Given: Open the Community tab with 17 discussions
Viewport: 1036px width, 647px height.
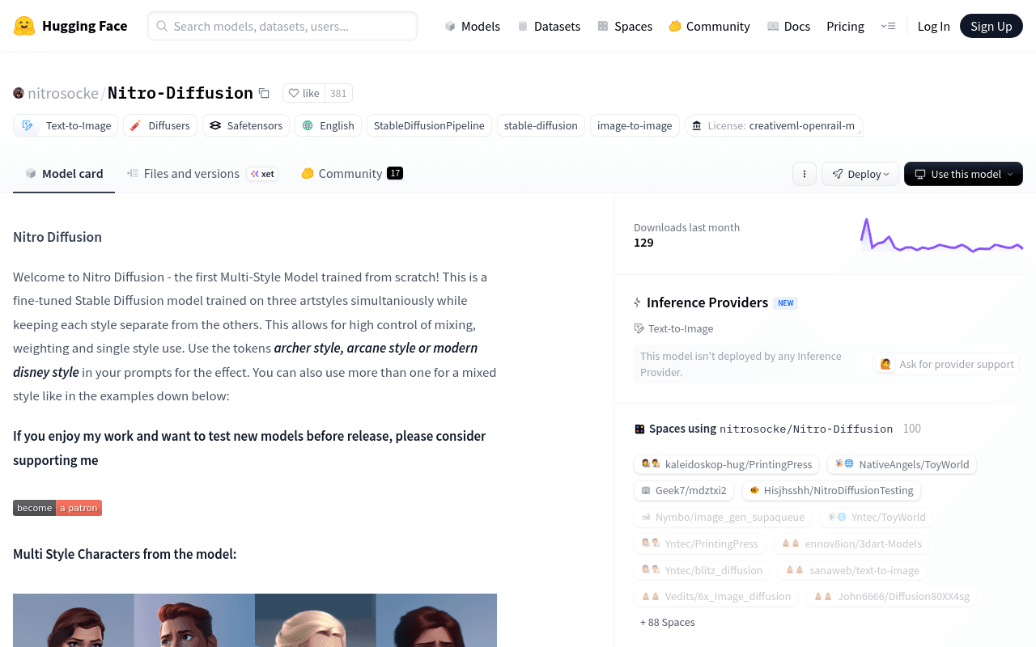Looking at the screenshot, I should tap(352, 173).
